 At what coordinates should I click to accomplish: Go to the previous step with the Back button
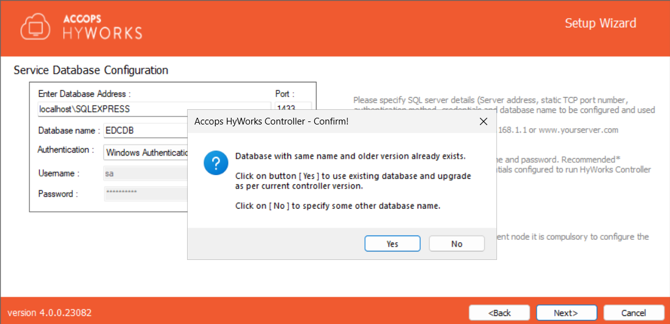pos(499,312)
